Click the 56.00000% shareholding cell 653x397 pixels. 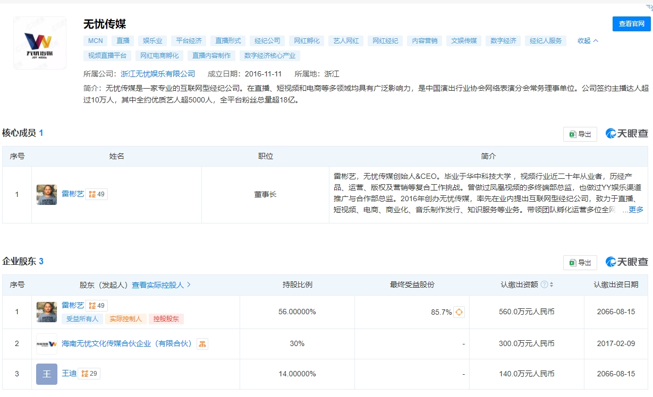[297, 312]
